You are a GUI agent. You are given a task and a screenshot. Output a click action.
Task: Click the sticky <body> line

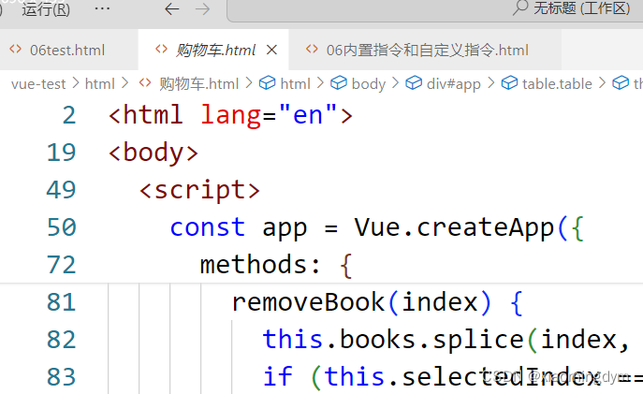(153, 153)
